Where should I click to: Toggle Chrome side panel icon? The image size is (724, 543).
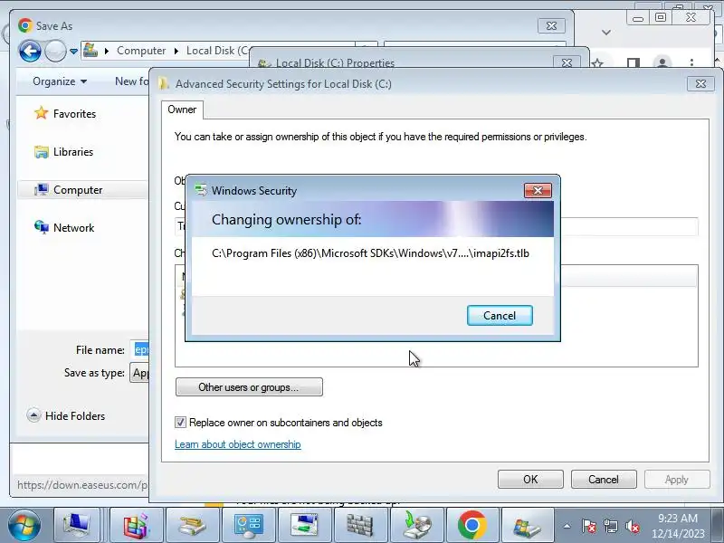[633, 62]
